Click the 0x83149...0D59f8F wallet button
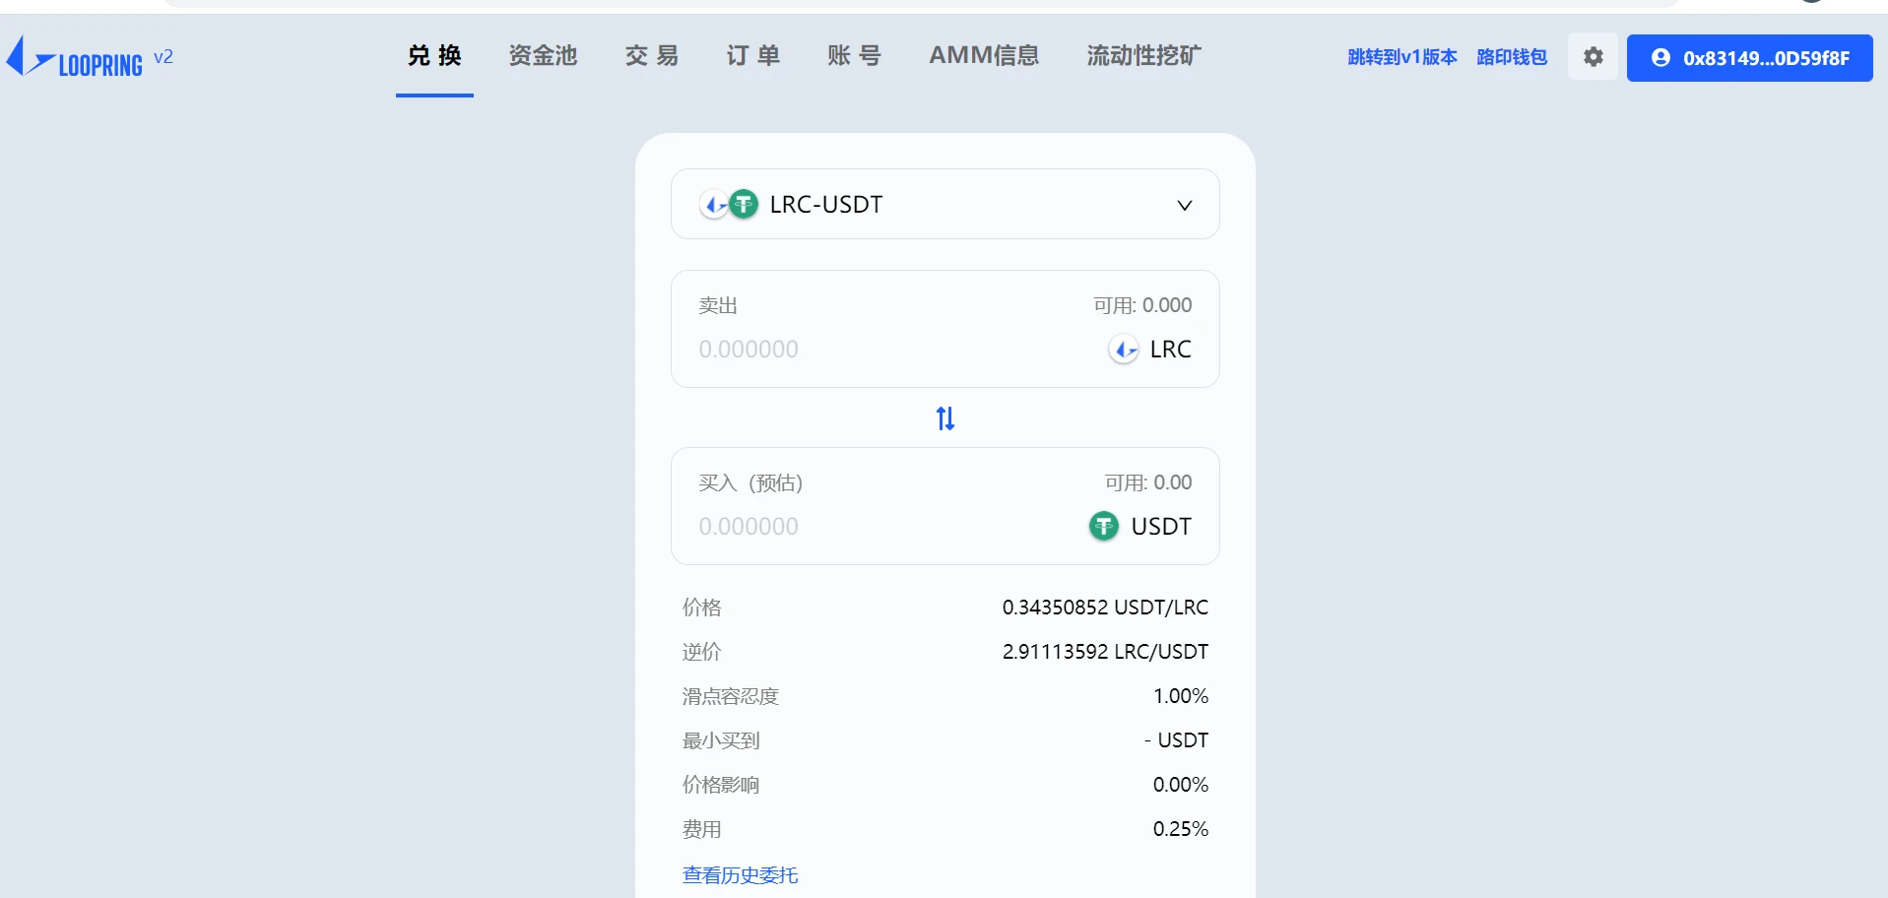Screen dimensions: 1888x898 1749,57
